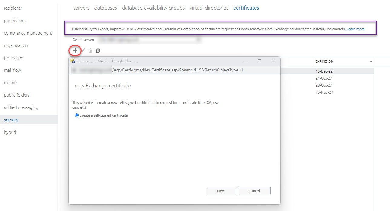Switch to the databases tab

[106, 8]
